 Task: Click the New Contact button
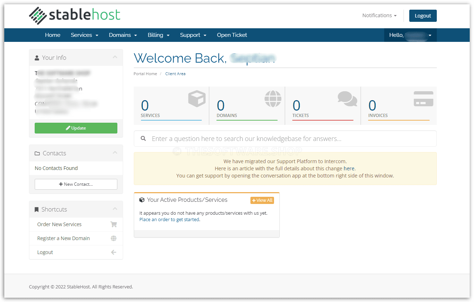point(76,184)
